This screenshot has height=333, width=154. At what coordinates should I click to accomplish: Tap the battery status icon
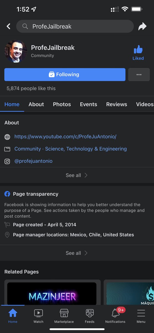(137, 9)
